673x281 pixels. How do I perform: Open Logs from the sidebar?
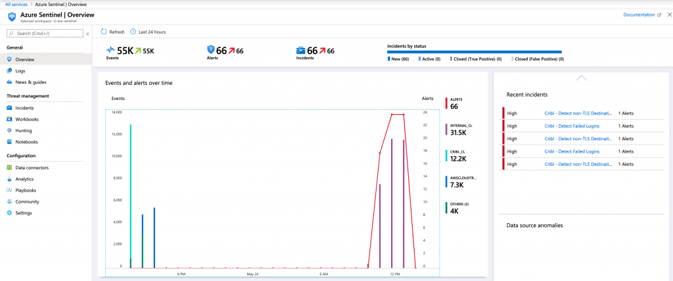click(x=20, y=70)
